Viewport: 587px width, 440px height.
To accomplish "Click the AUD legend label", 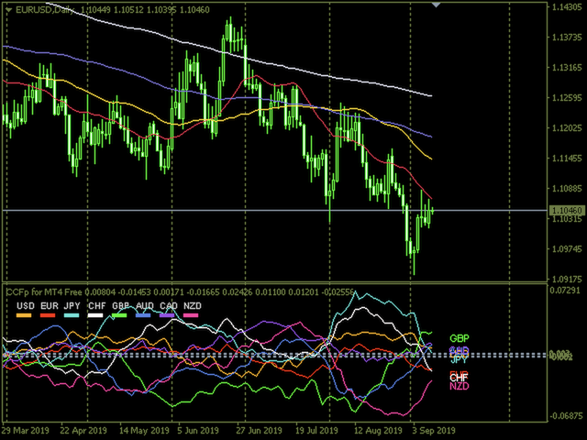I will point(144,305).
